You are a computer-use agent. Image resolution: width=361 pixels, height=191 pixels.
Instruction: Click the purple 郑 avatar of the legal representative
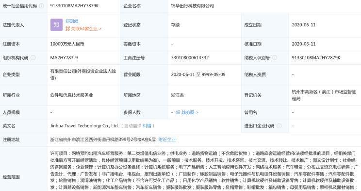[x=56, y=25]
